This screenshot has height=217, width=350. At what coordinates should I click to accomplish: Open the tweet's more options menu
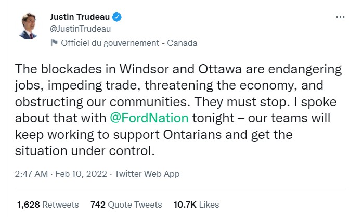point(340,17)
